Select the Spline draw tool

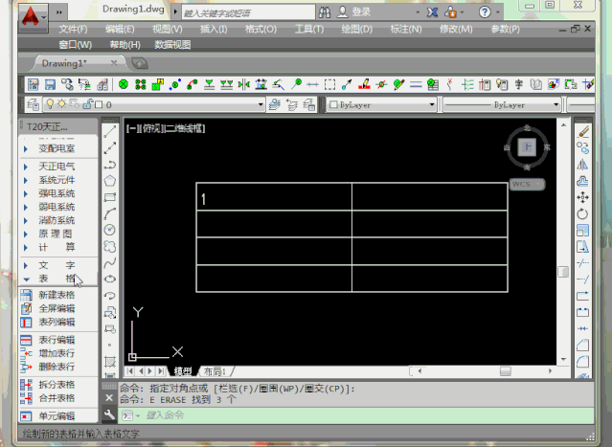pyautogui.click(x=110, y=263)
